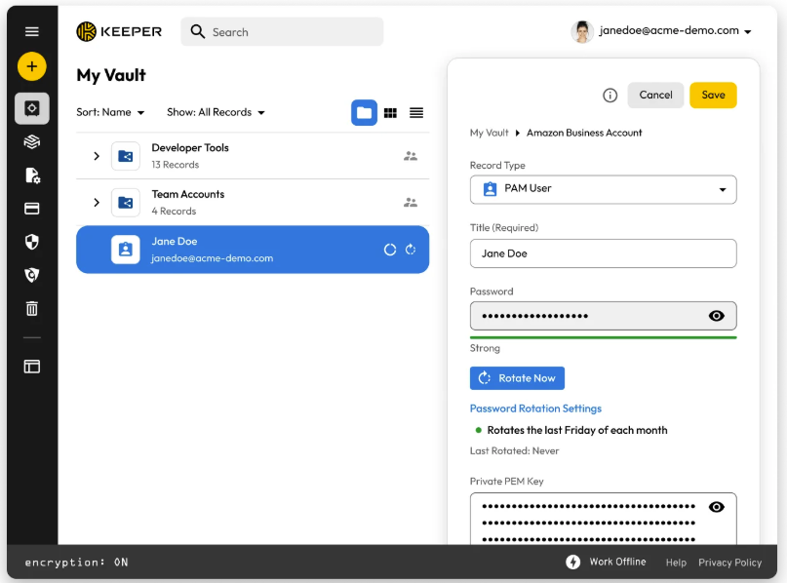Open the Show: All Records dropdown
787x583 pixels.
click(215, 112)
